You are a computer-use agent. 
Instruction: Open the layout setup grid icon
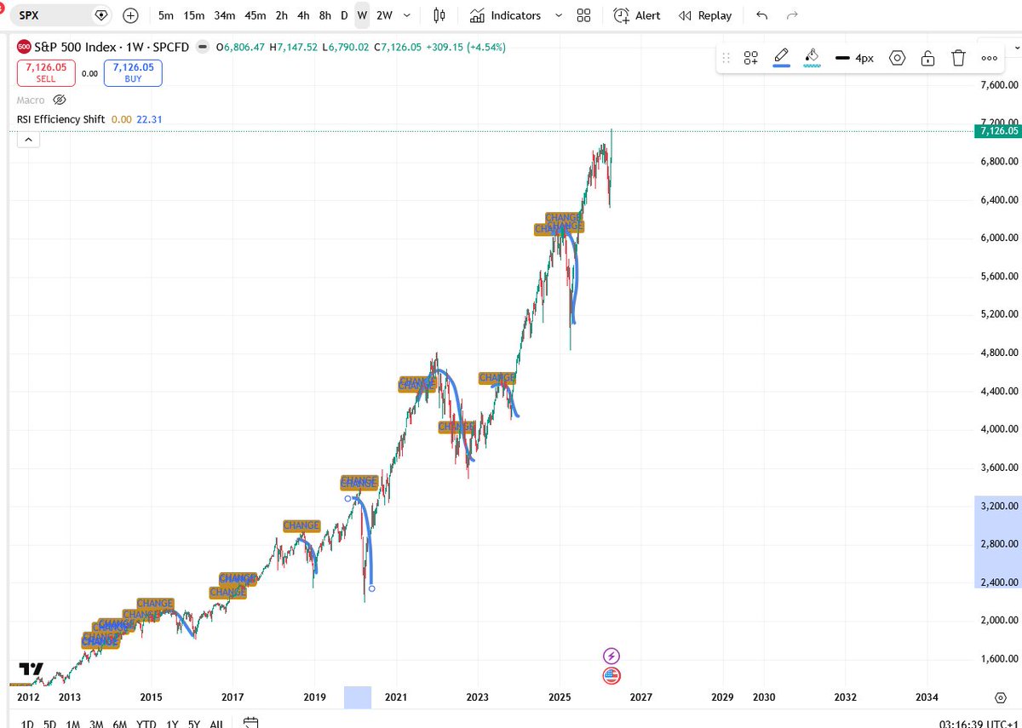[x=583, y=15]
